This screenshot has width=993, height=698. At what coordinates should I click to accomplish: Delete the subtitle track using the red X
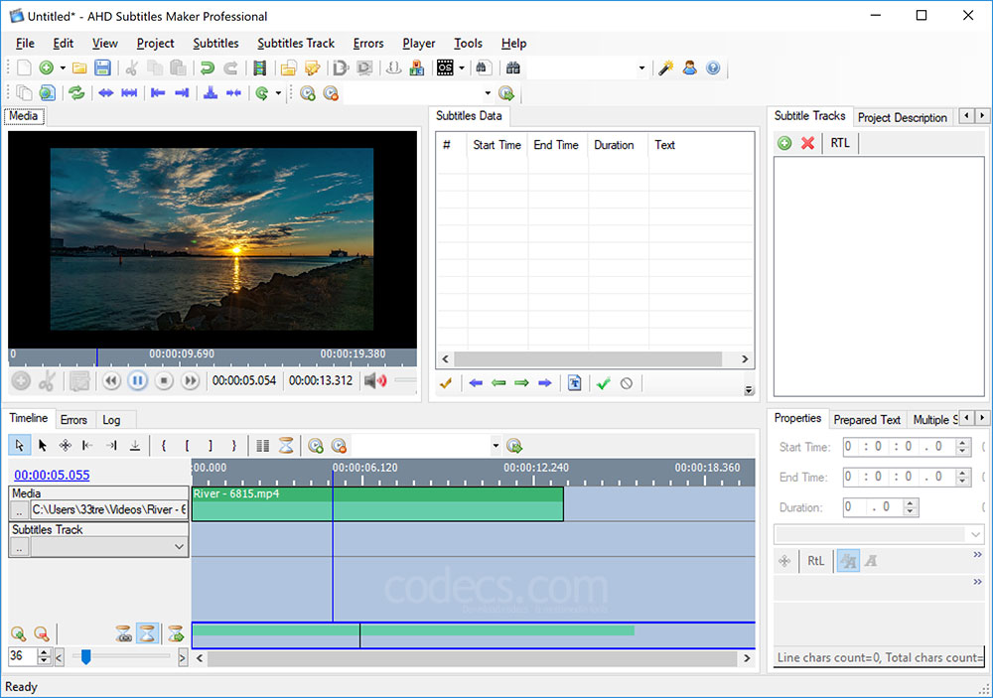pyautogui.click(x=807, y=142)
